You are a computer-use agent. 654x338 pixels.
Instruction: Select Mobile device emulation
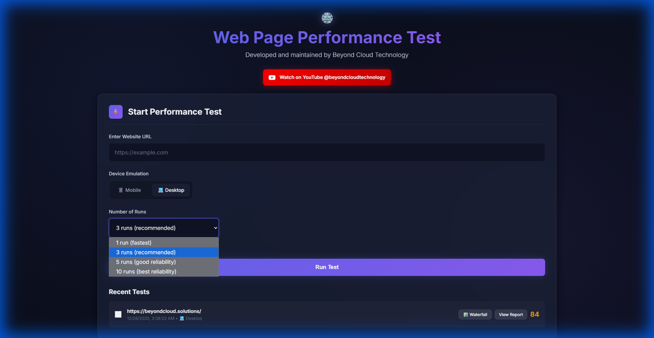130,190
